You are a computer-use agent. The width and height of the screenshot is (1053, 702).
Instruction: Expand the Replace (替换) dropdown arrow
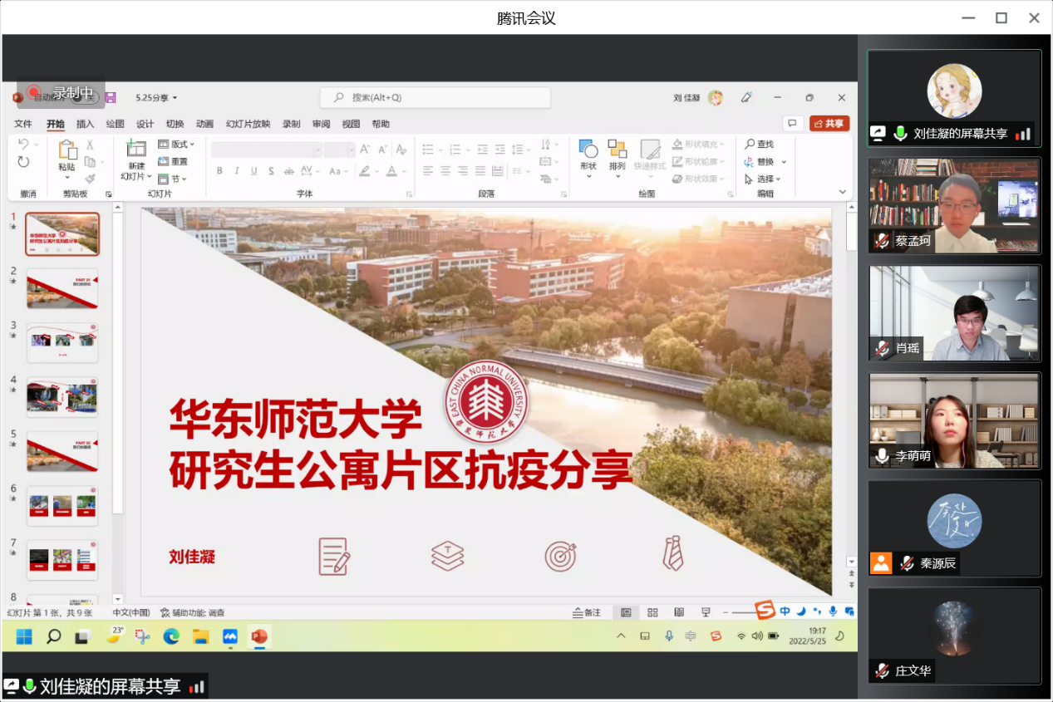[784, 162]
